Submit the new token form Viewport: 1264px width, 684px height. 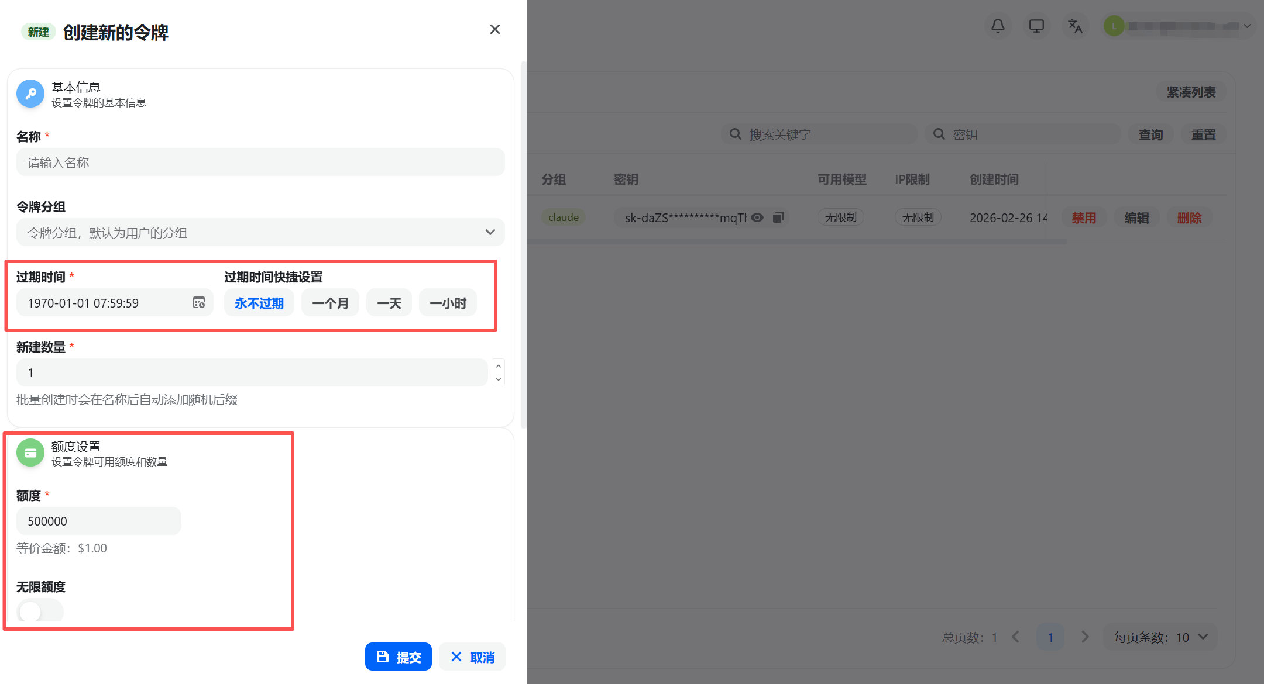coord(399,657)
